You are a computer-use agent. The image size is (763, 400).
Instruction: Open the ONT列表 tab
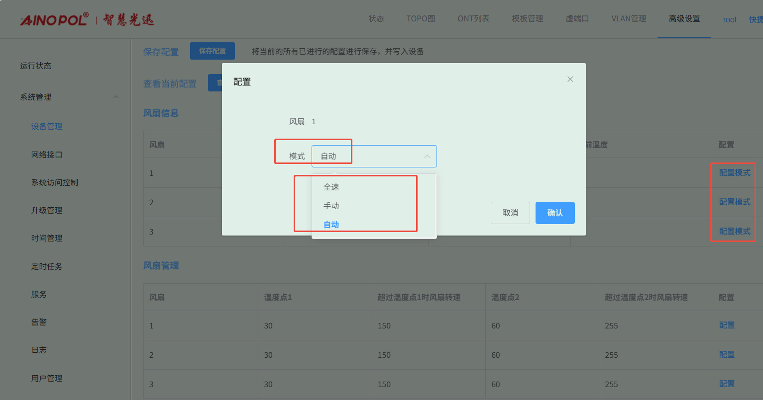[473, 19]
